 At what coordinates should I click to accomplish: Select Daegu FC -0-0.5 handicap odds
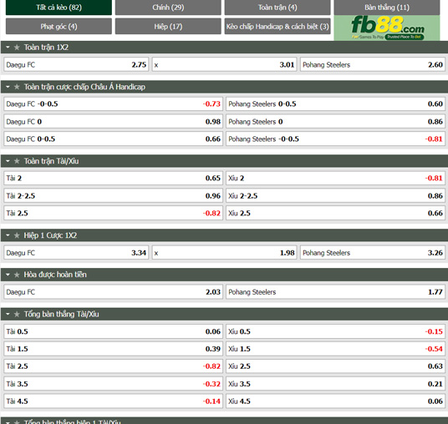click(113, 104)
